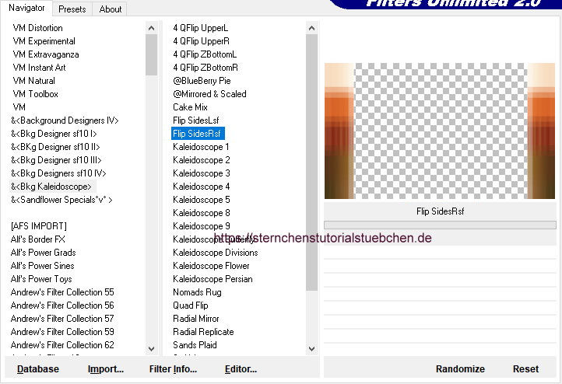Choose Kaleidoscope 9 filter

[x=202, y=226]
